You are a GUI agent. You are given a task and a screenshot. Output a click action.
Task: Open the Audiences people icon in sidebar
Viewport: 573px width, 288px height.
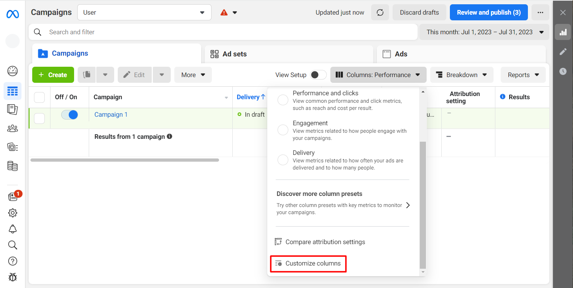13,128
